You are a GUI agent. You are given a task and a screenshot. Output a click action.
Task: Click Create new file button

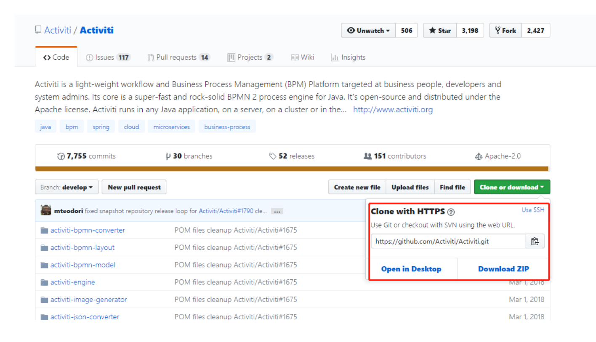tap(357, 187)
